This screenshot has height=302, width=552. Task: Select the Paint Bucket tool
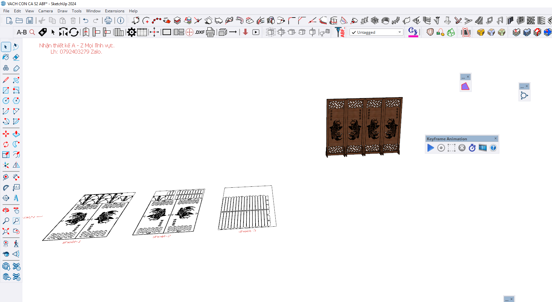pos(6,57)
